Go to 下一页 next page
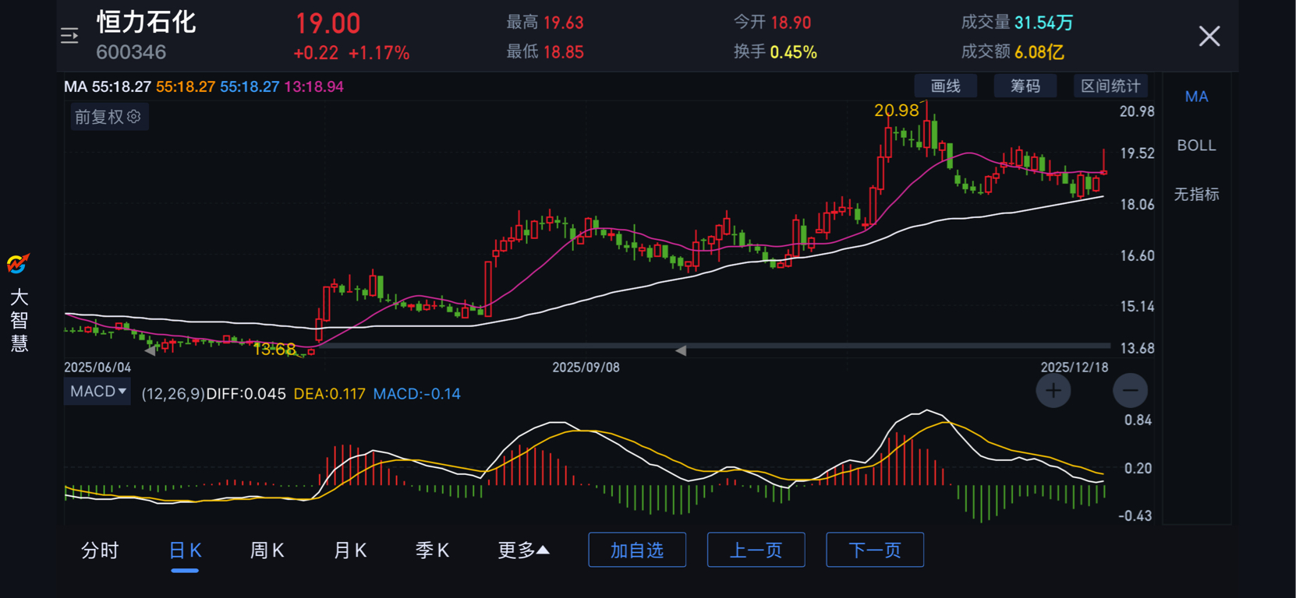1296x598 pixels. pyautogui.click(x=875, y=551)
